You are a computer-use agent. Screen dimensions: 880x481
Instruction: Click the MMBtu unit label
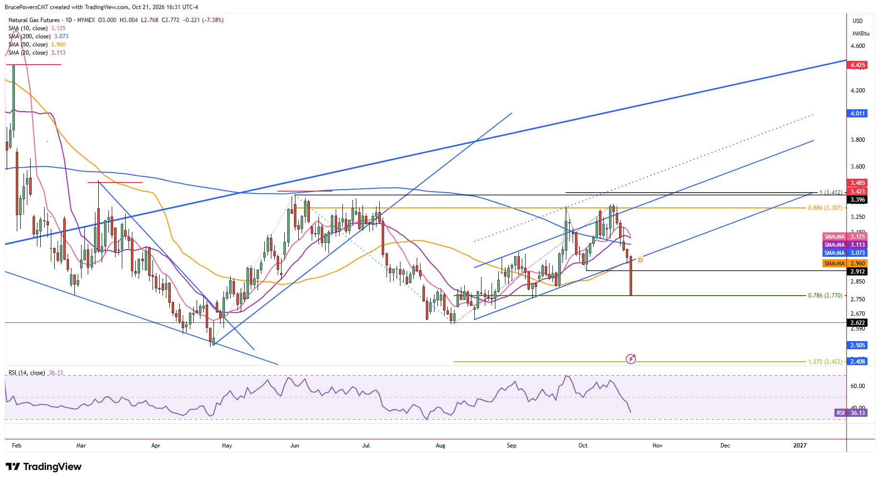(861, 34)
